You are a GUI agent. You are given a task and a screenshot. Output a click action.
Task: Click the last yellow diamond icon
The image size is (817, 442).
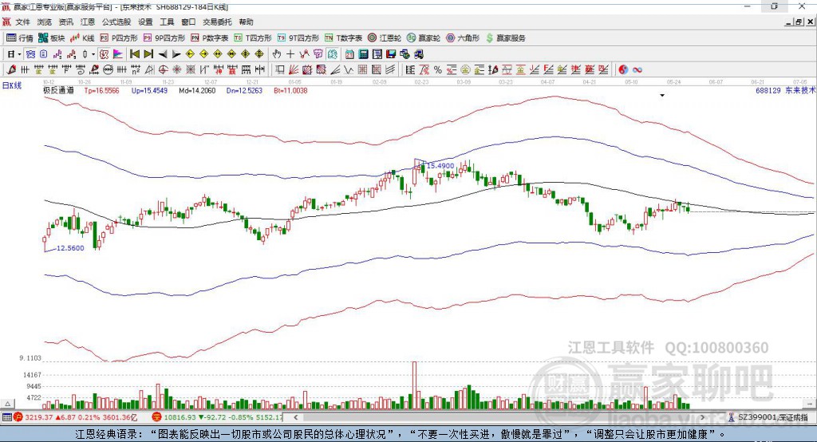point(259,54)
